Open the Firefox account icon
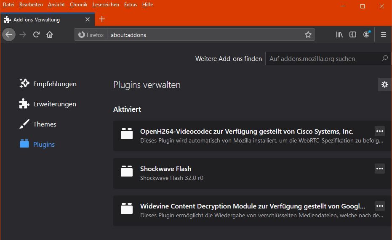Viewport: 392px width, 240px height. tap(366, 34)
